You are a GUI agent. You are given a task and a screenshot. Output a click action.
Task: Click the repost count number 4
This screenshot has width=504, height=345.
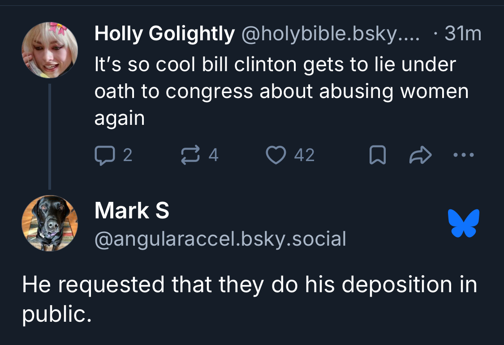click(213, 155)
